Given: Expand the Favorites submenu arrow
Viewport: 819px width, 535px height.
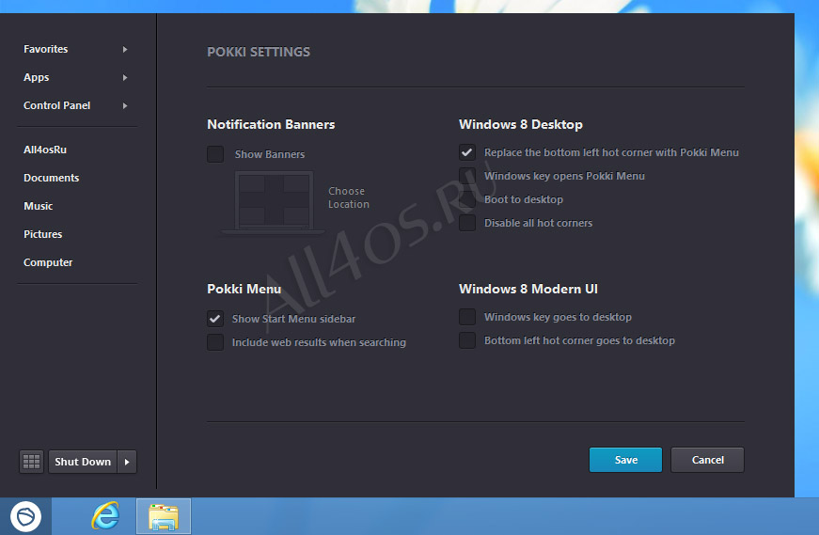Looking at the screenshot, I should [x=125, y=49].
